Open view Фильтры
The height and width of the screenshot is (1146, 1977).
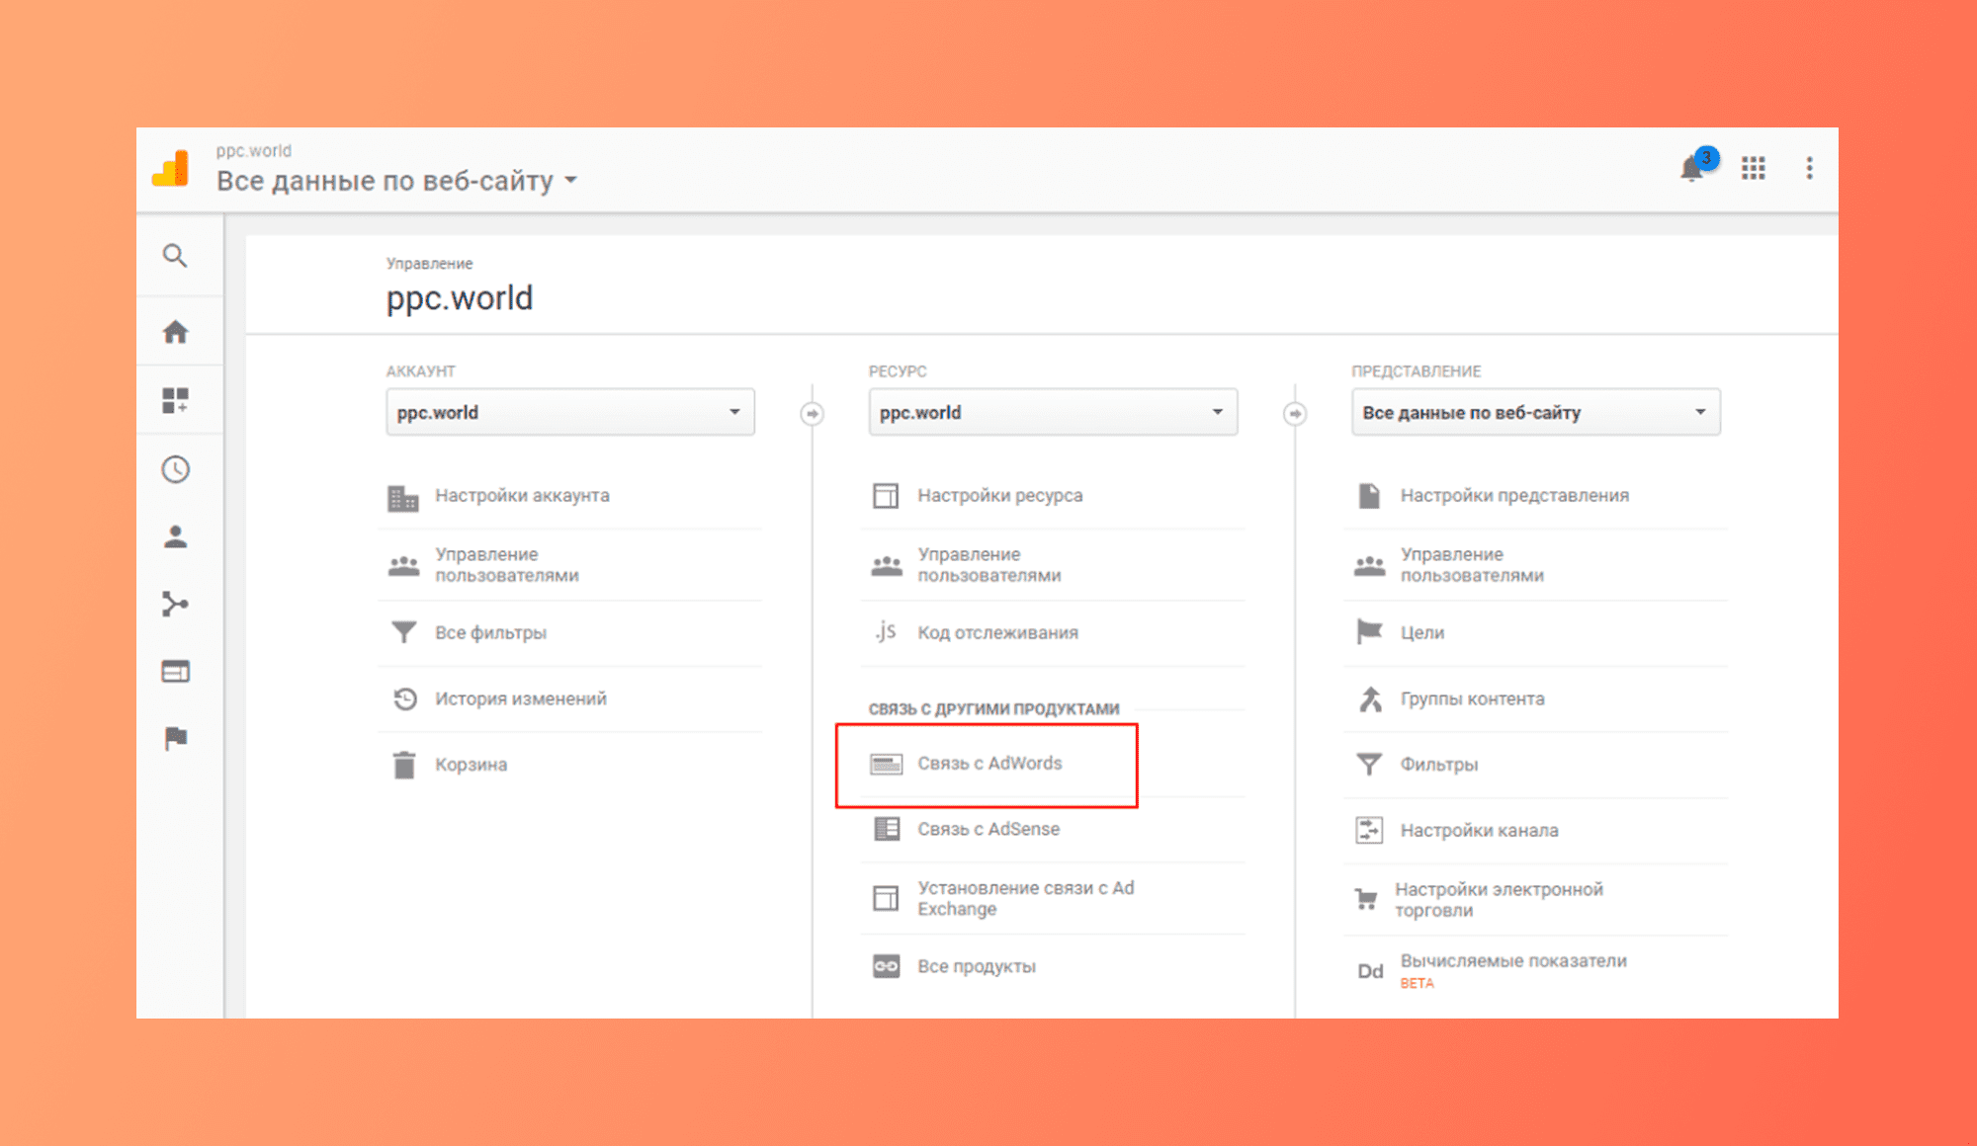(1439, 765)
